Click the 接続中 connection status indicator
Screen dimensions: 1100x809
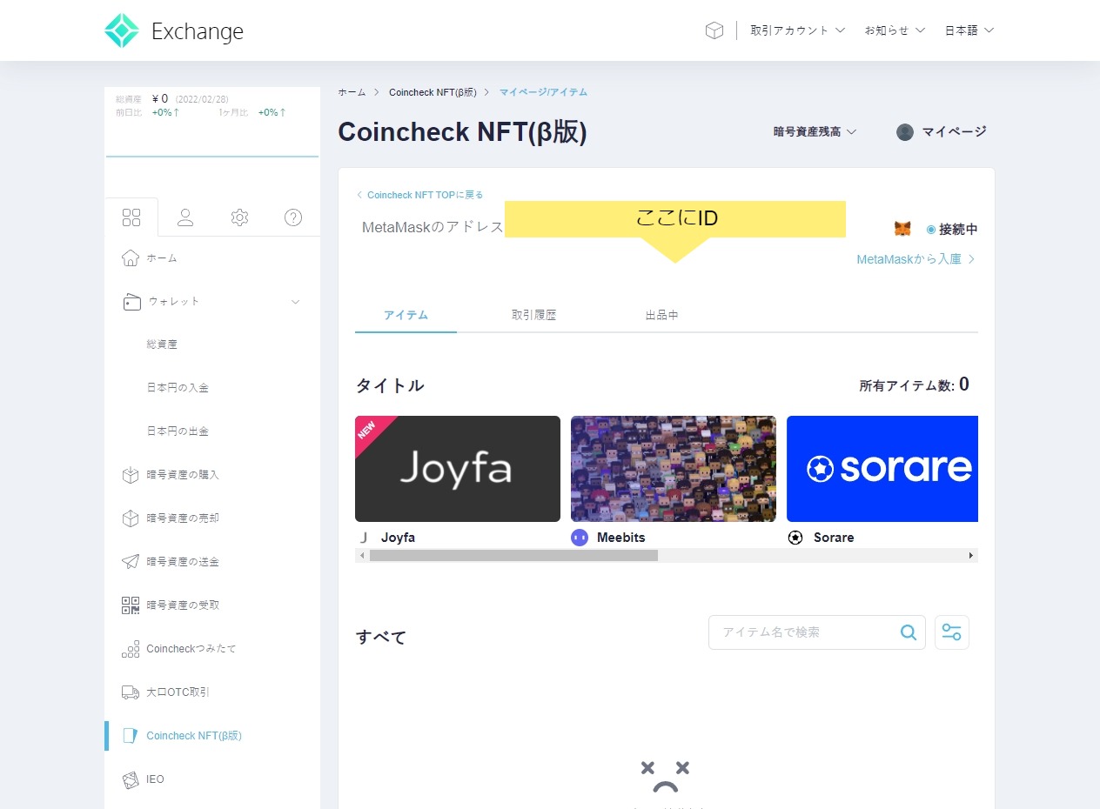pos(952,230)
